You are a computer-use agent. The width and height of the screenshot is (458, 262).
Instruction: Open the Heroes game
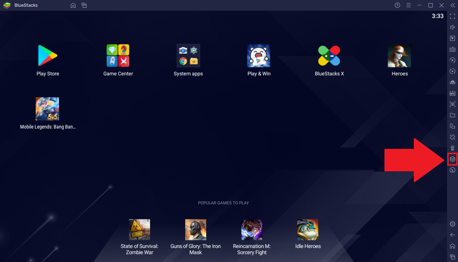click(399, 56)
